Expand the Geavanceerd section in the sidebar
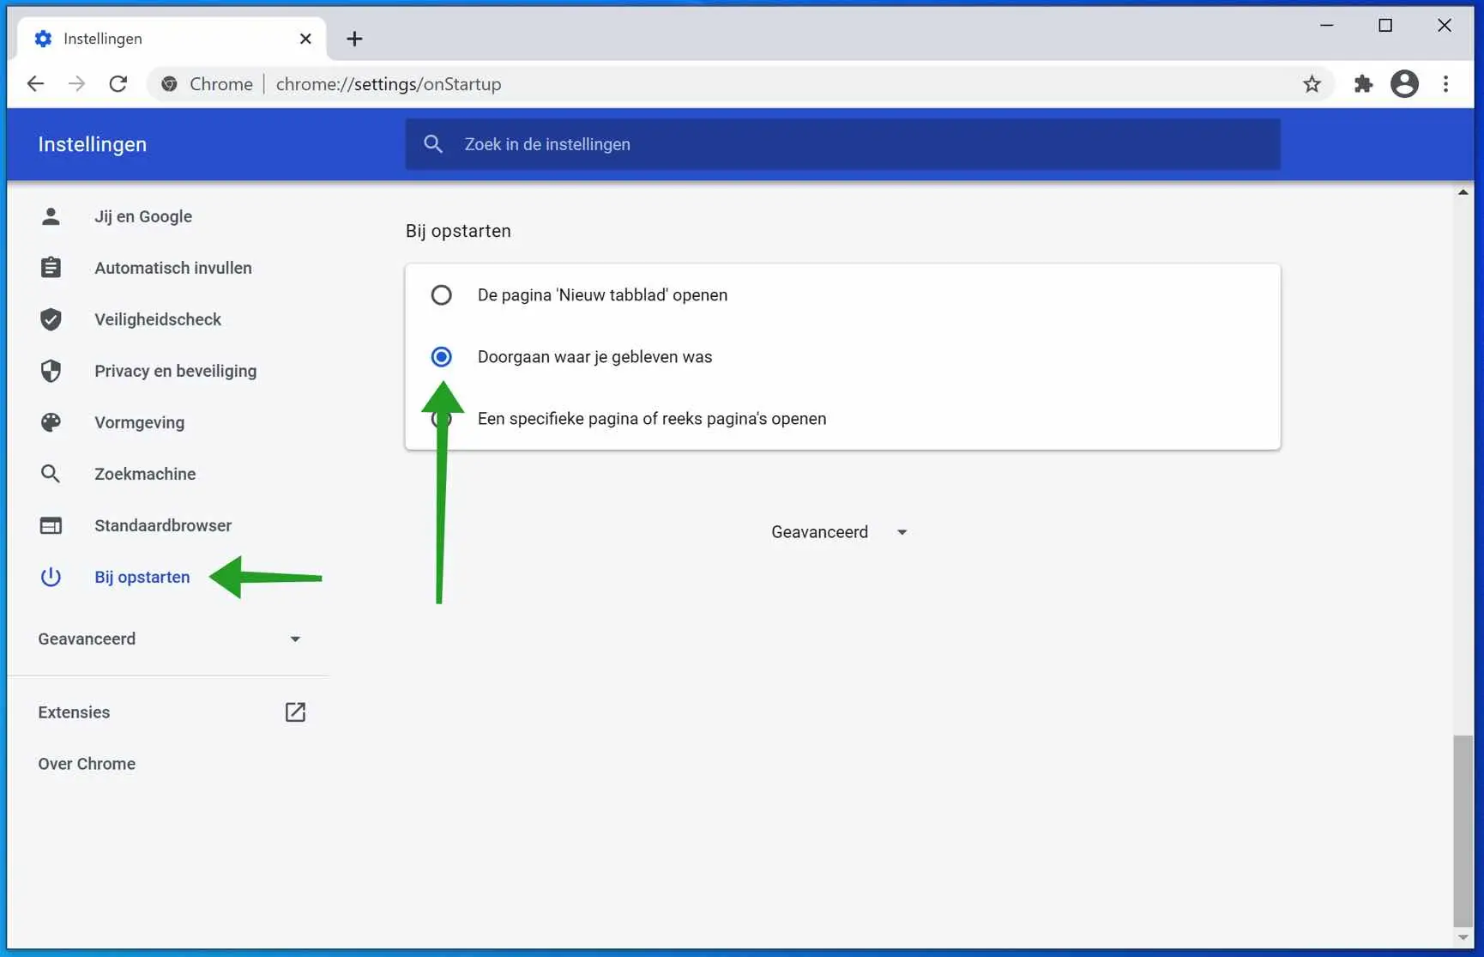This screenshot has width=1484, height=957. point(170,639)
